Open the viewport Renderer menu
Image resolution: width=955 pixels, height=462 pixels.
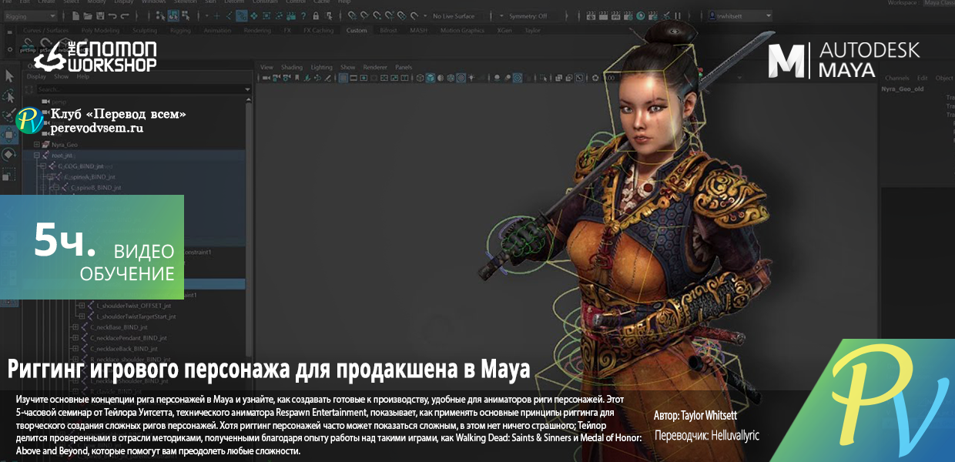pyautogui.click(x=375, y=67)
